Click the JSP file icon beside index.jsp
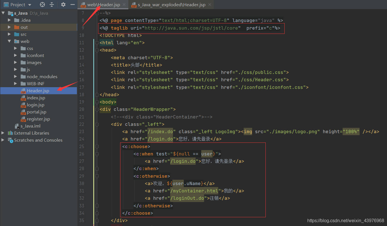Screen dimensions: 387x226 (x=23, y=98)
